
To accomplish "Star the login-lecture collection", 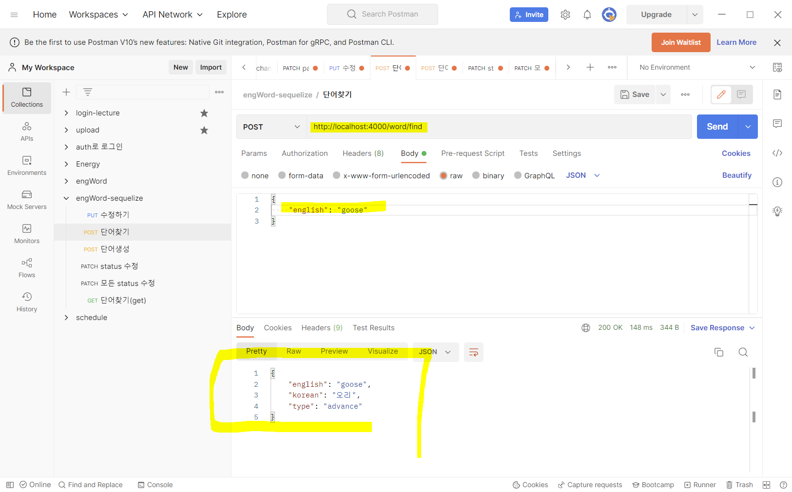I will (204, 113).
